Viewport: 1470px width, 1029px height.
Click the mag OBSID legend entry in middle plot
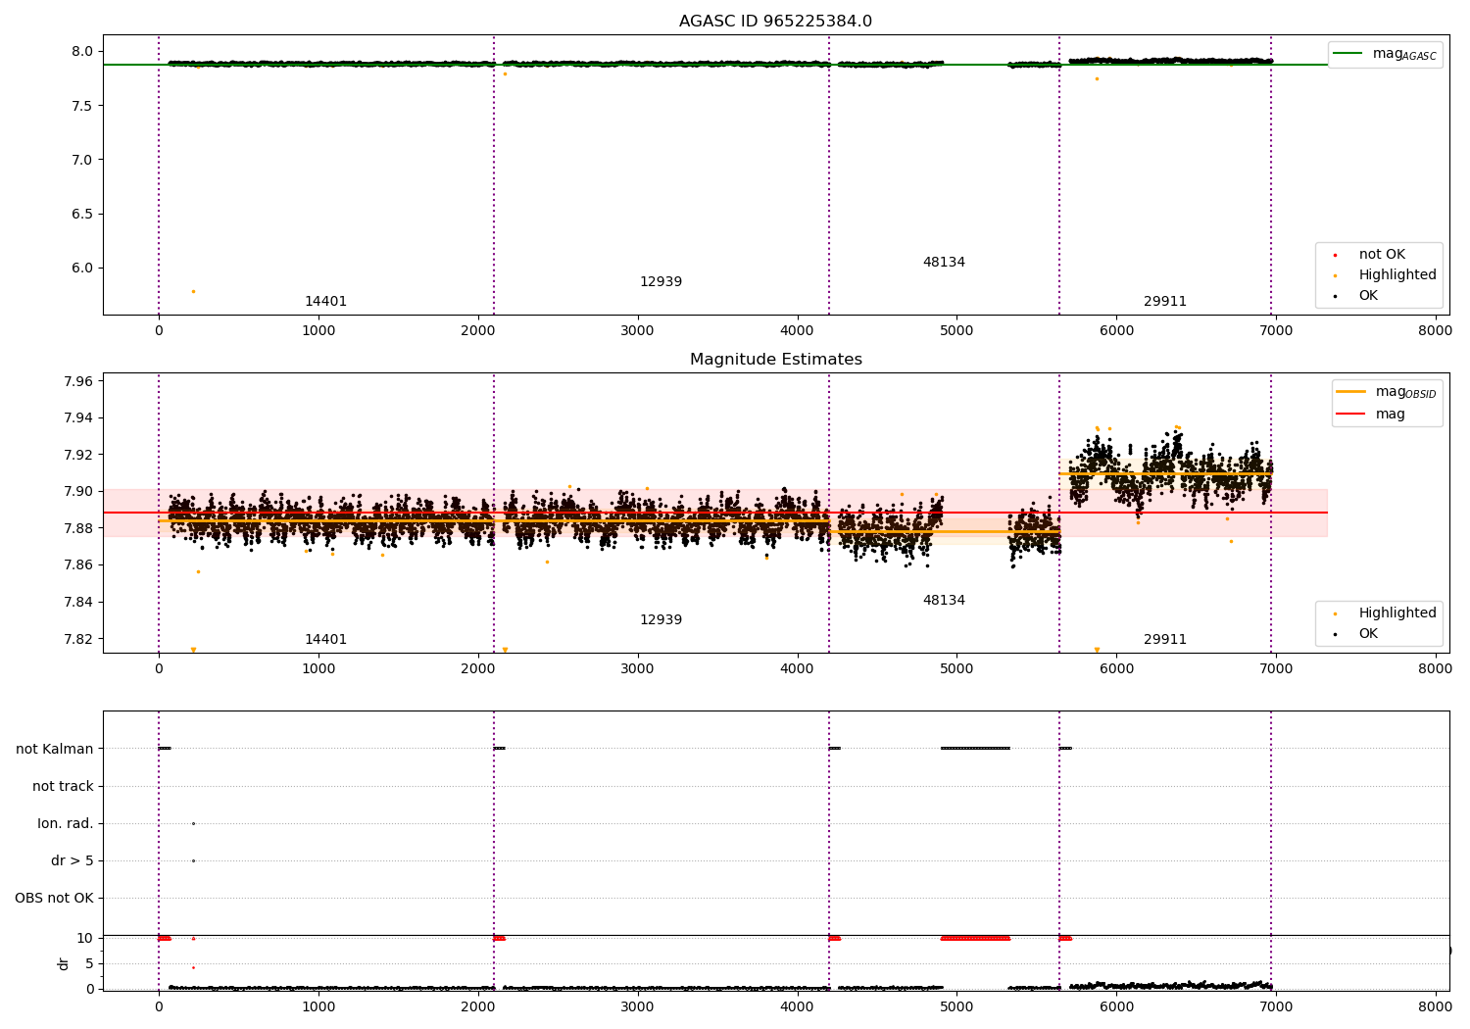[x=1387, y=392]
